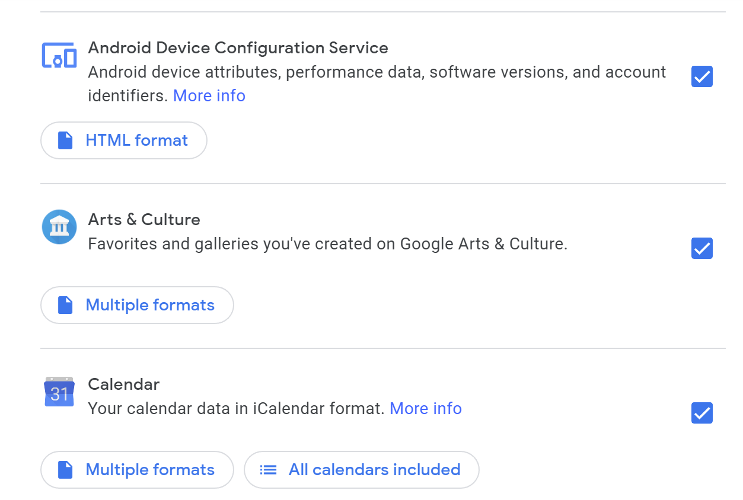Select the Arts & Culture title

pos(144,220)
